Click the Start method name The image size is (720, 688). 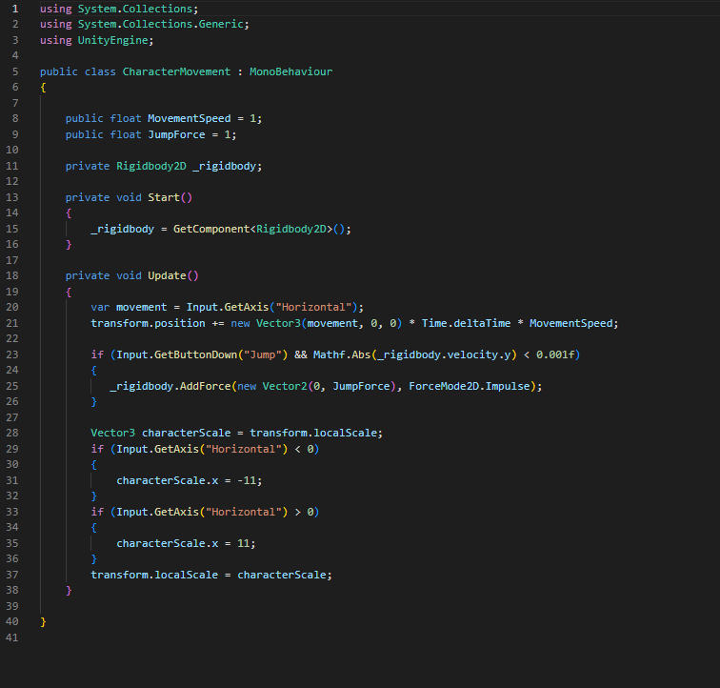coord(163,197)
